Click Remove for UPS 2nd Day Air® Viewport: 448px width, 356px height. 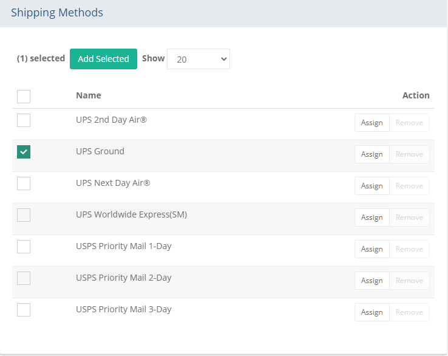pos(409,123)
